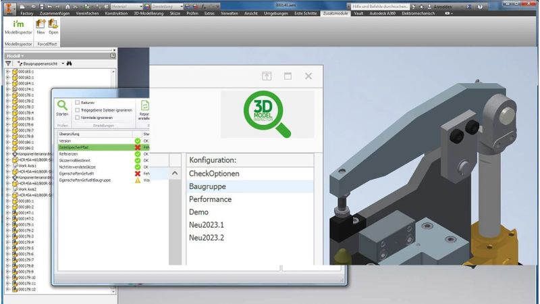The width and height of the screenshot is (540, 304).
Task: Select Work Axis2 in the model browser
Action: [x=27, y=189]
